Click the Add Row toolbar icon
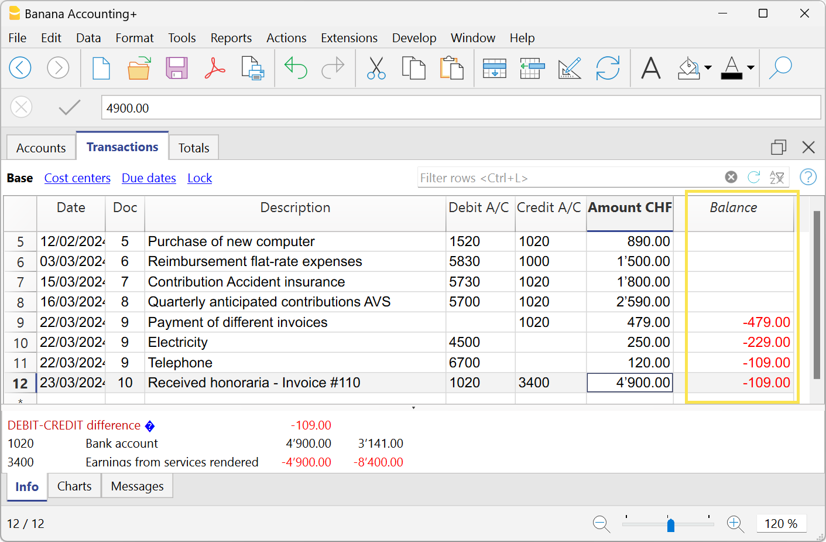The height and width of the screenshot is (542, 826). [495, 68]
